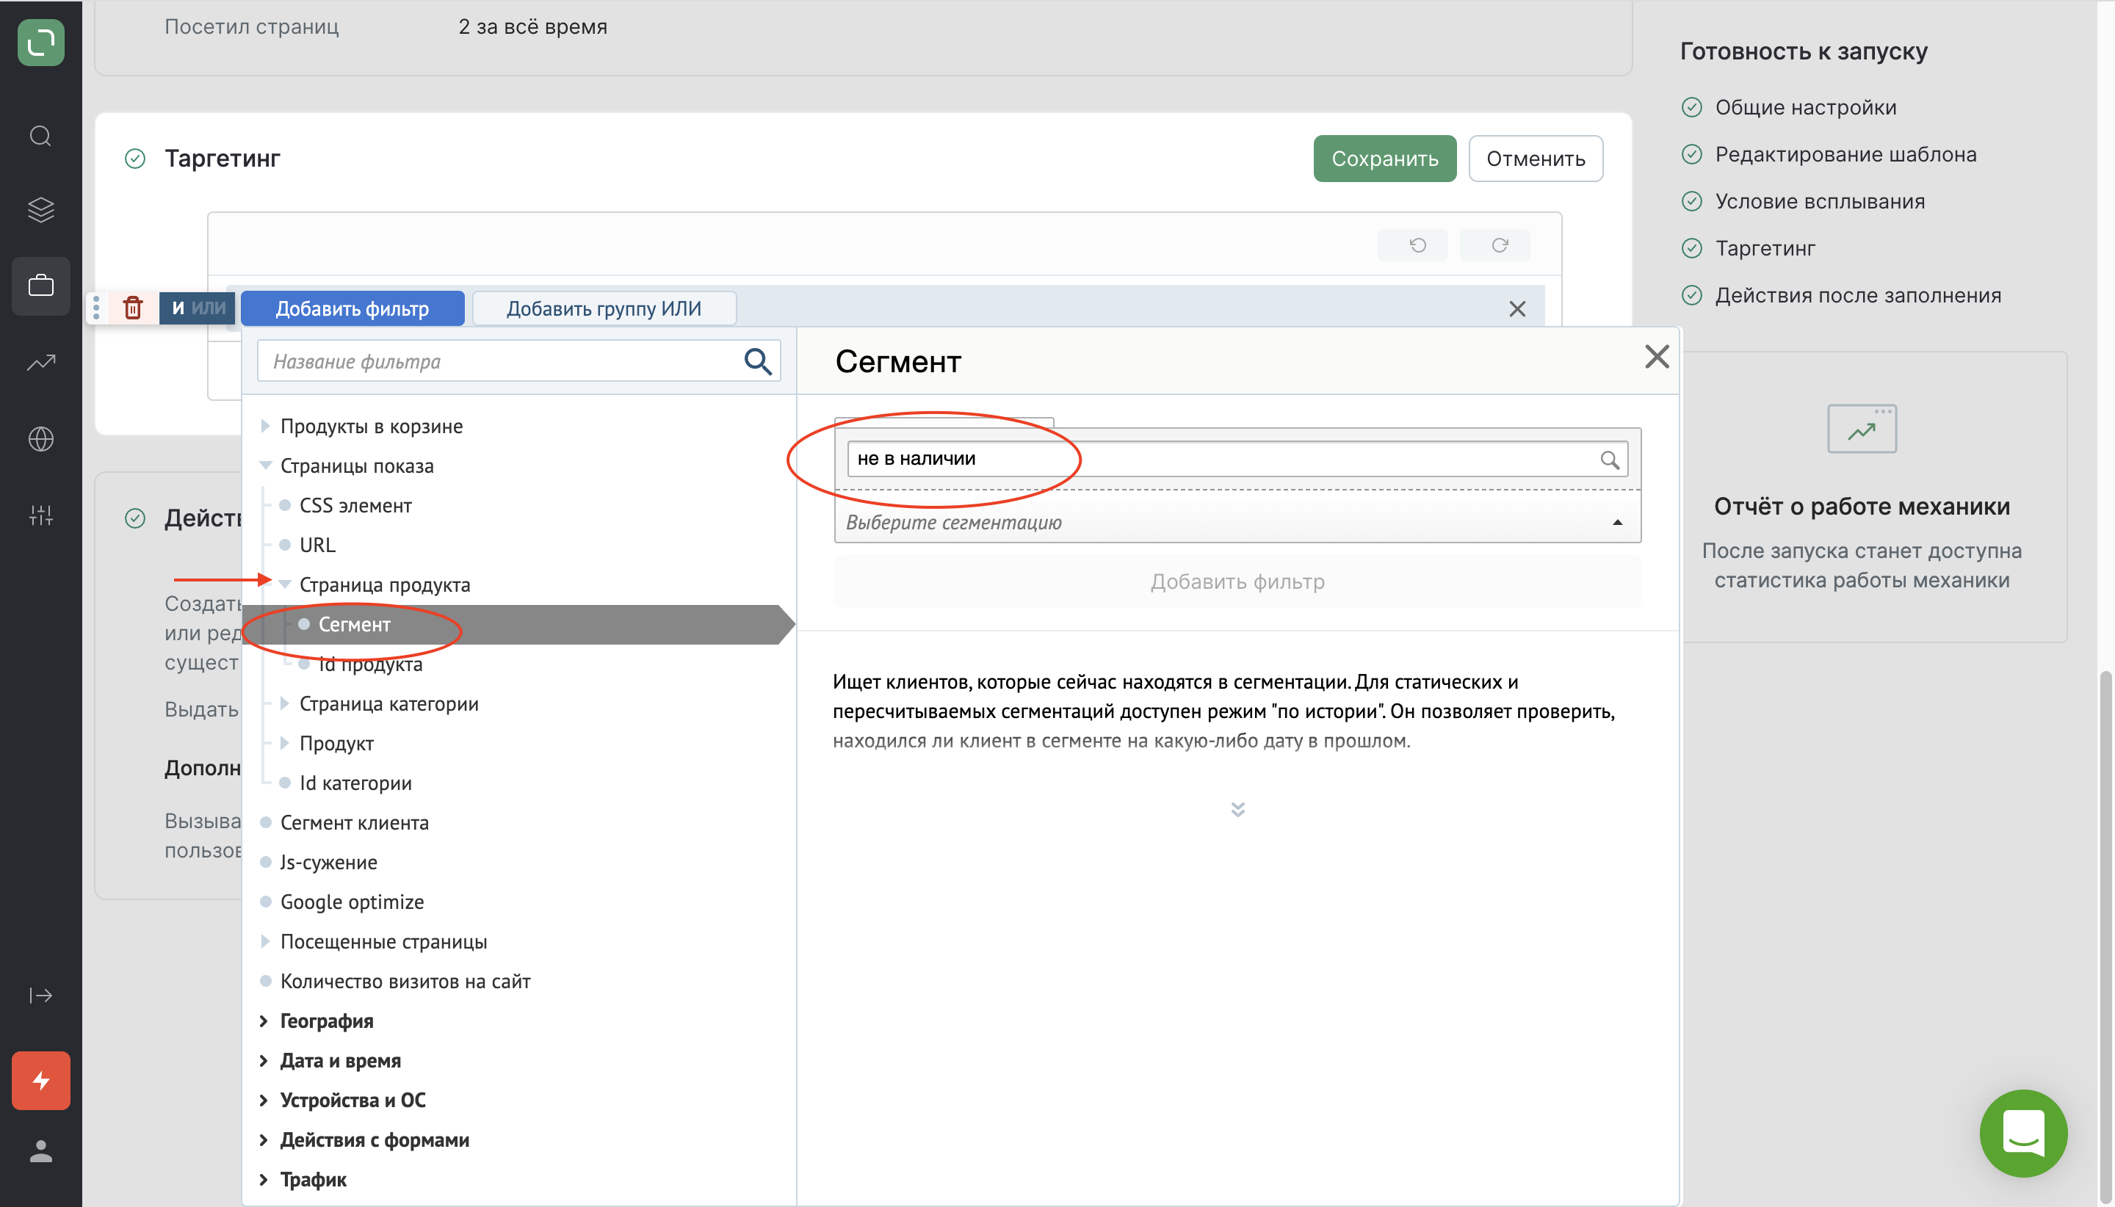
Task: Select the briefcase icon in the sidebar
Action: [40, 286]
